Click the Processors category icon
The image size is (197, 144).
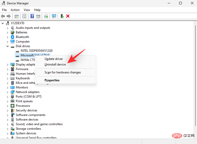12,106
